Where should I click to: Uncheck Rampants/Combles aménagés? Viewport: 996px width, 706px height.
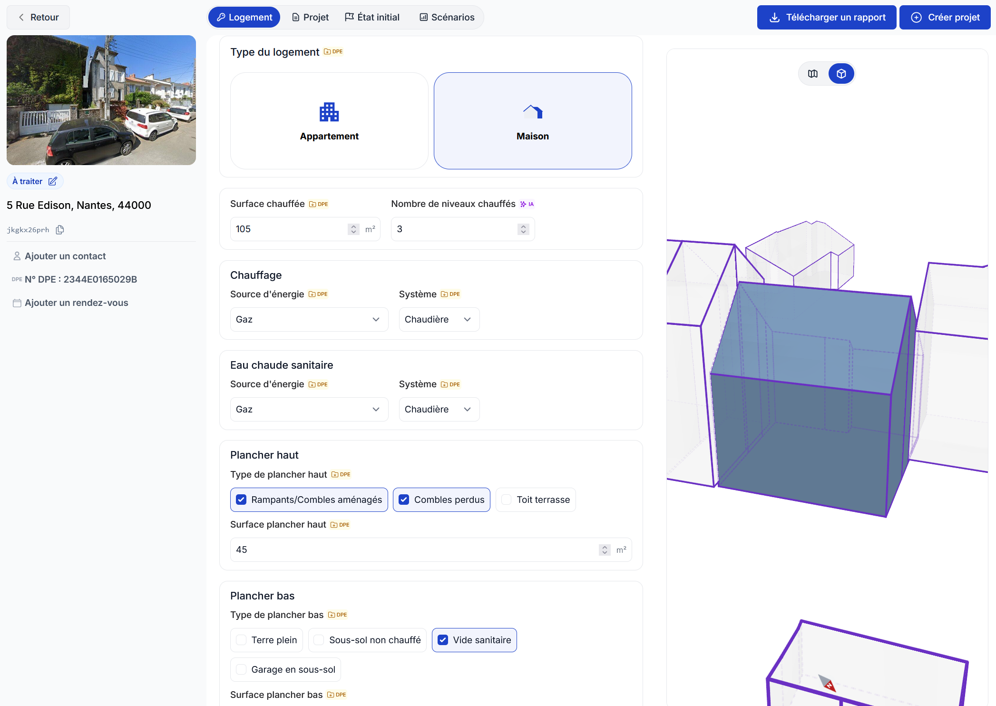242,500
